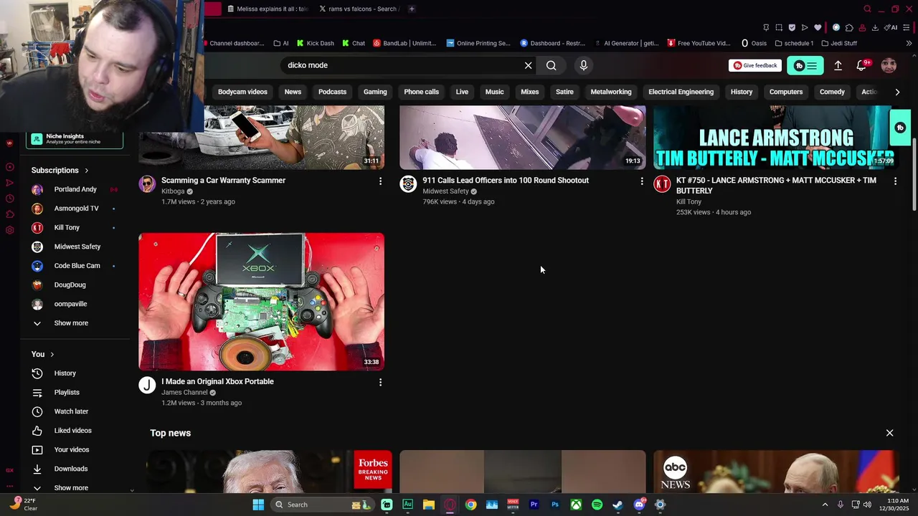Dismiss the Top news section
The width and height of the screenshot is (918, 516).
[889, 433]
